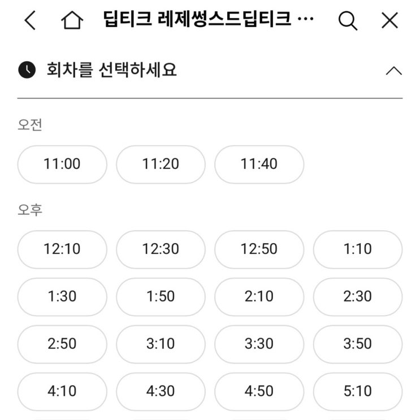Select the 5:10 time slot

tap(358, 391)
